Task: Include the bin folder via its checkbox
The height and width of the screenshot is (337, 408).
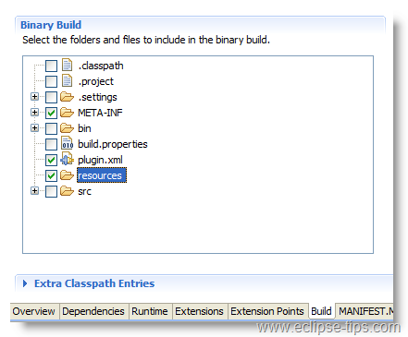Action: tap(51, 128)
